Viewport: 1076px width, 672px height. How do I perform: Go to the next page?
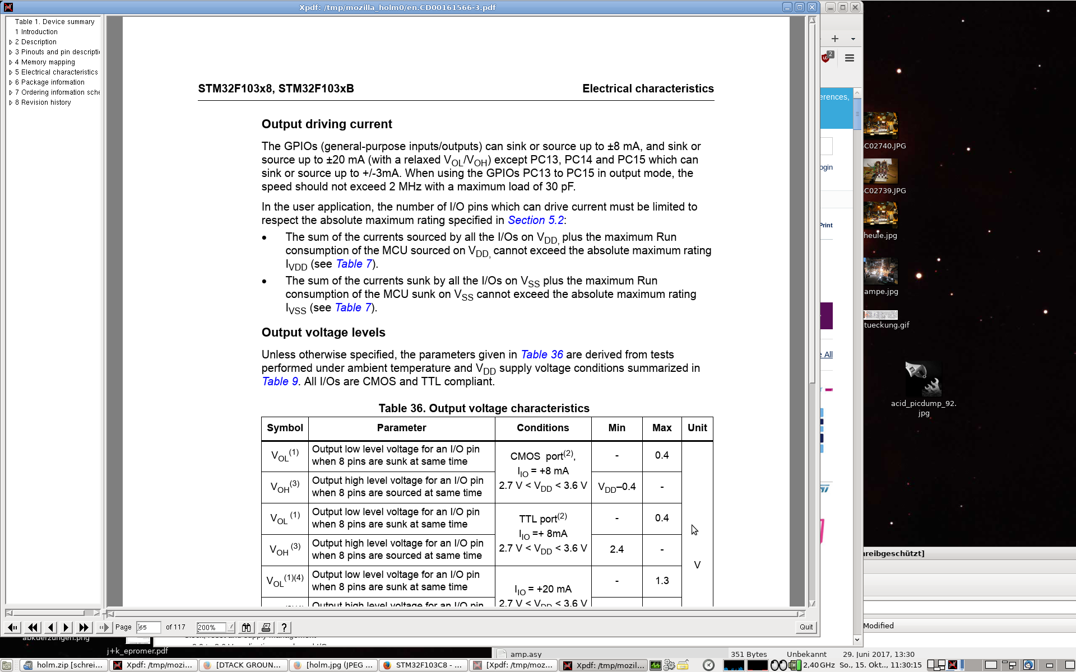(66, 627)
